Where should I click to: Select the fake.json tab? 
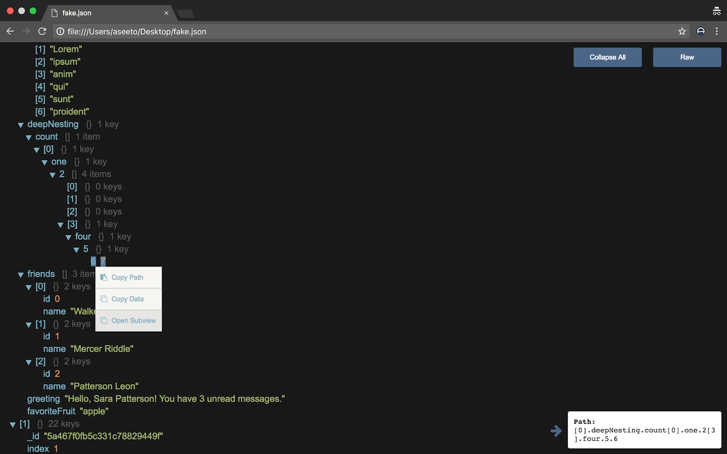109,12
